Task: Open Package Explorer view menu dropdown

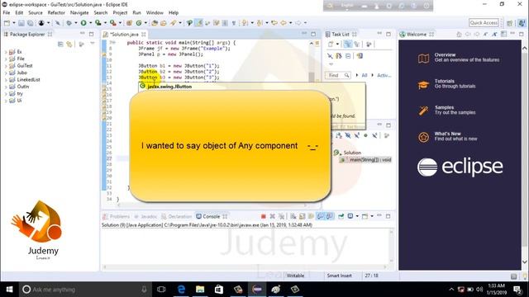Action: click(93, 44)
